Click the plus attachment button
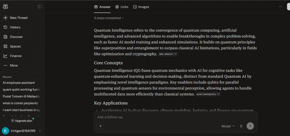This screenshot has height=136, width=290. click(101, 126)
